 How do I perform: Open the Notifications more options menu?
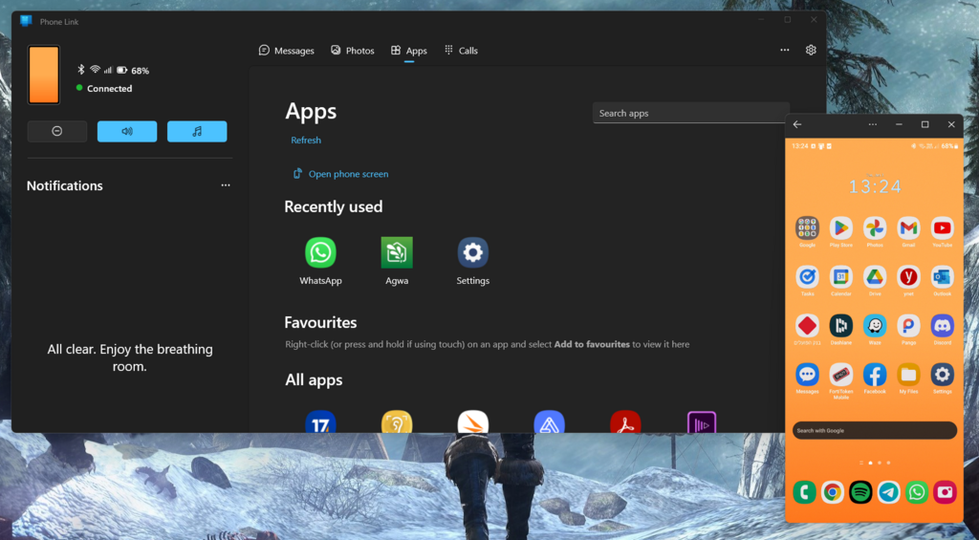[226, 185]
